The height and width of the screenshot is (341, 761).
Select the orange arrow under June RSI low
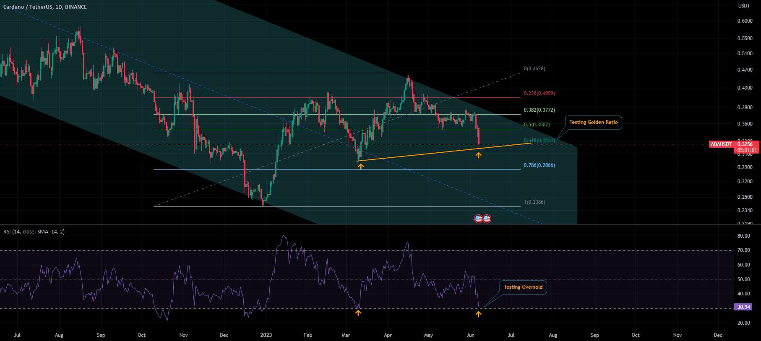tap(479, 314)
